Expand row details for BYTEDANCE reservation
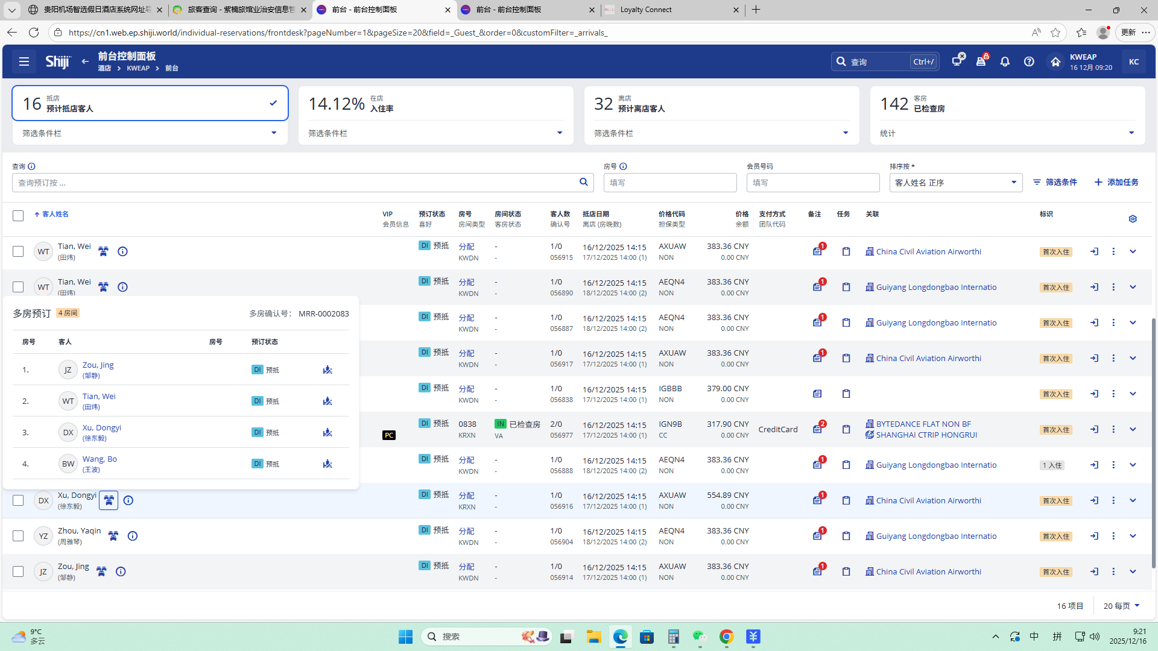Screen dimensions: 1158x651 1133,429
